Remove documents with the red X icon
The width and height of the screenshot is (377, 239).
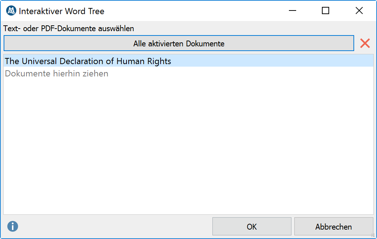(x=365, y=43)
